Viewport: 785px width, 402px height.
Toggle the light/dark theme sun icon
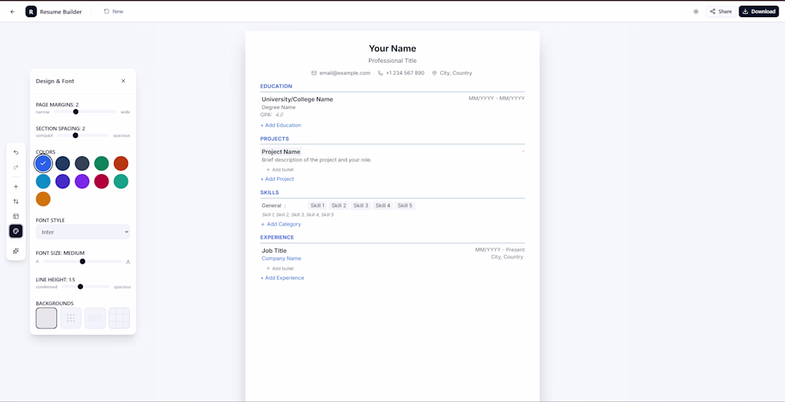pos(696,11)
